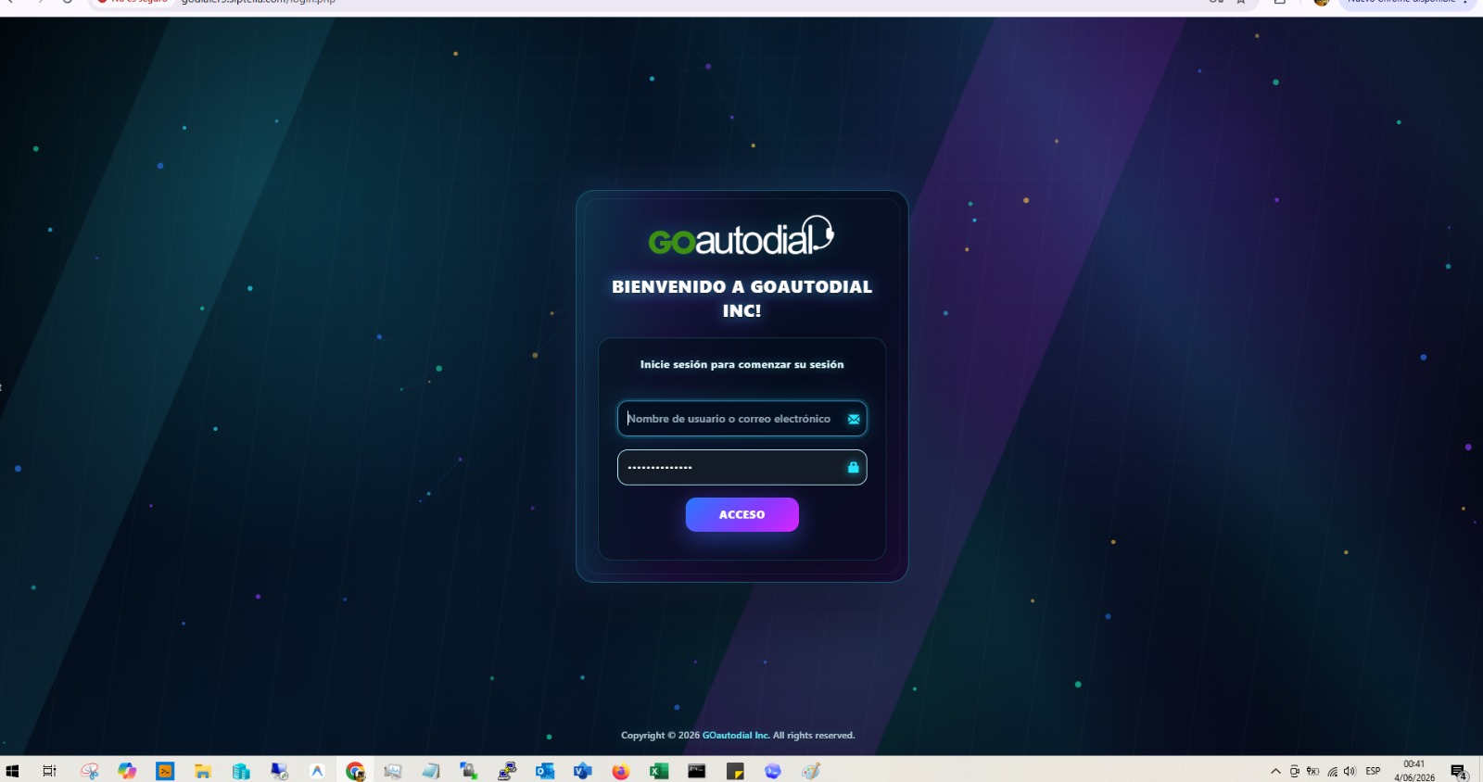Open Outlook from the taskbar
1483x782 pixels.
click(545, 771)
